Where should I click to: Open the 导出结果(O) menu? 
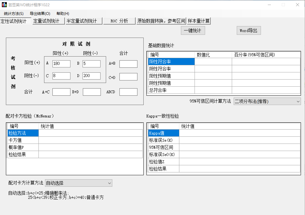pyautogui.click(x=40, y=14)
